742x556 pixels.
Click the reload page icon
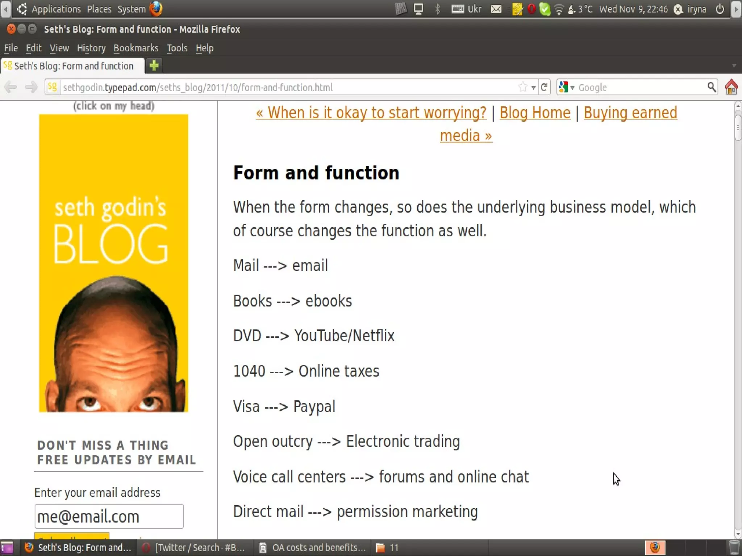[544, 87]
